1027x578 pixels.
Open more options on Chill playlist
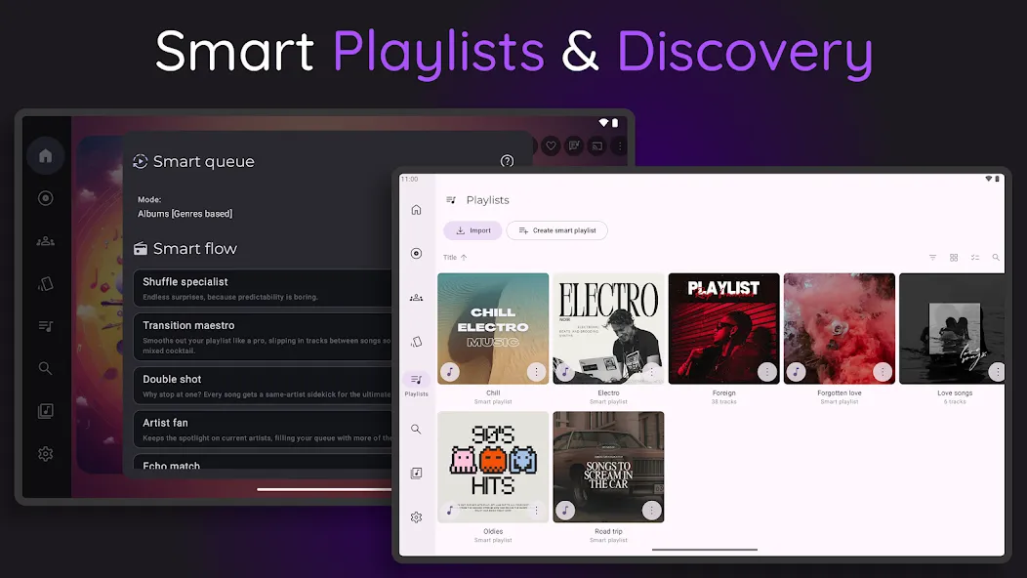(x=536, y=372)
